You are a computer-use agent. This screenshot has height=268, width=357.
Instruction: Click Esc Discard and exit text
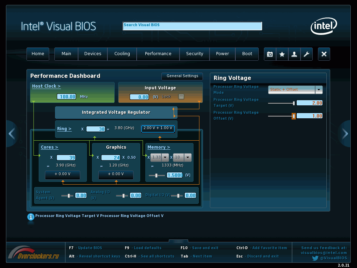(x=257, y=256)
